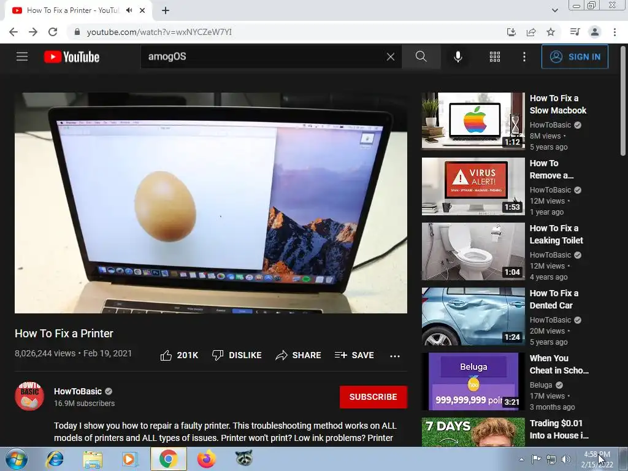Bookmark this page with the star

point(551,32)
